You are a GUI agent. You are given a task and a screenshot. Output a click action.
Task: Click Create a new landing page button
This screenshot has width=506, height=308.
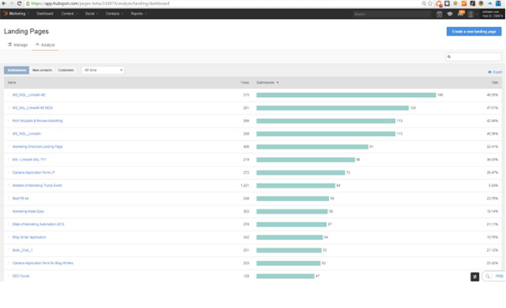[474, 31]
